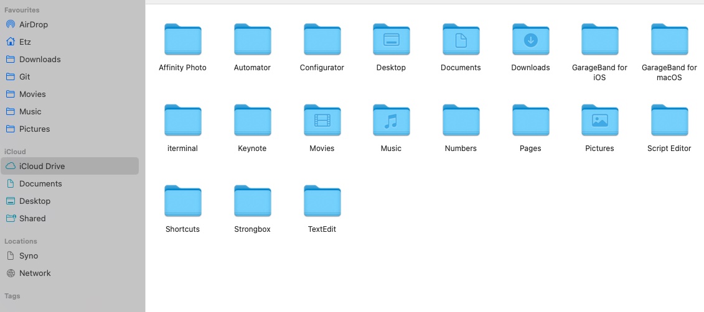Open the TextEdit folder
The image size is (704, 312).
click(322, 201)
